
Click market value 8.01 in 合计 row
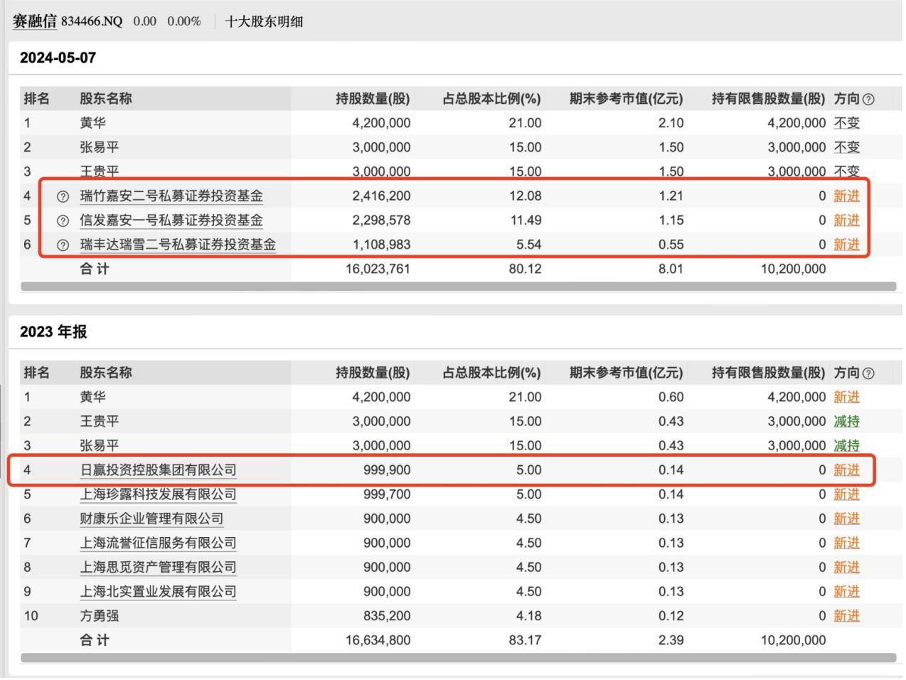(671, 269)
